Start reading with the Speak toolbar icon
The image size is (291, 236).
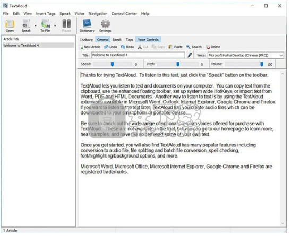point(26,25)
